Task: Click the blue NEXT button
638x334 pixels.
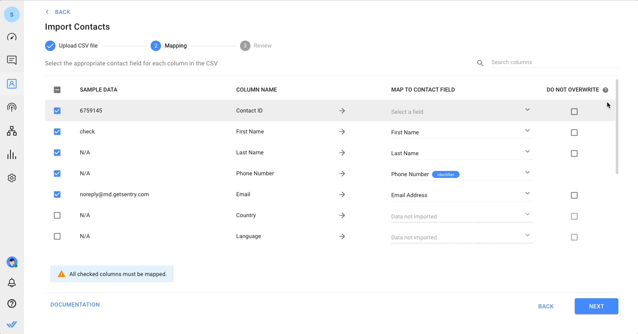Action: (596, 306)
